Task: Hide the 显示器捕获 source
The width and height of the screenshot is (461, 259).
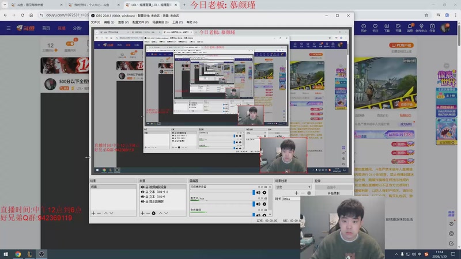Action: 142,202
